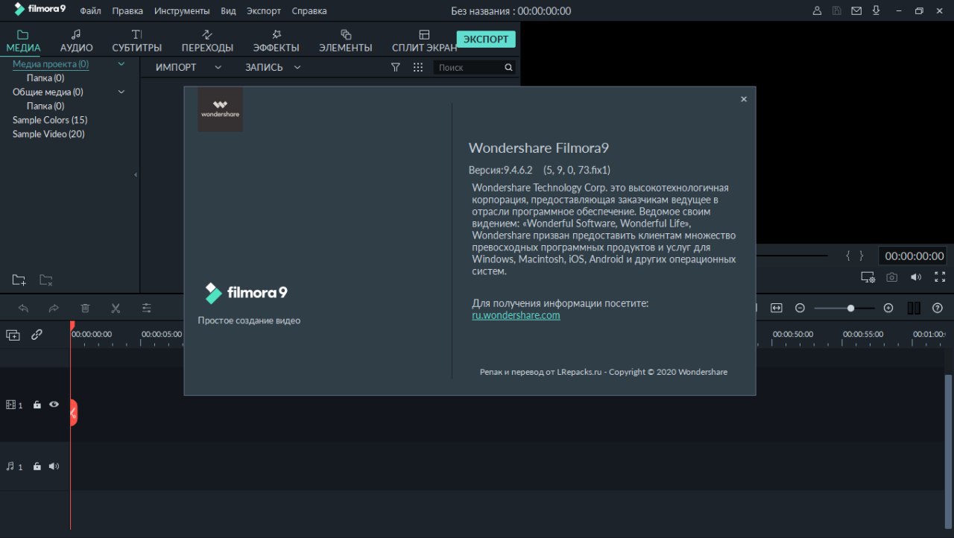Click the delete folder icon
Image resolution: width=954 pixels, height=538 pixels.
[45, 280]
